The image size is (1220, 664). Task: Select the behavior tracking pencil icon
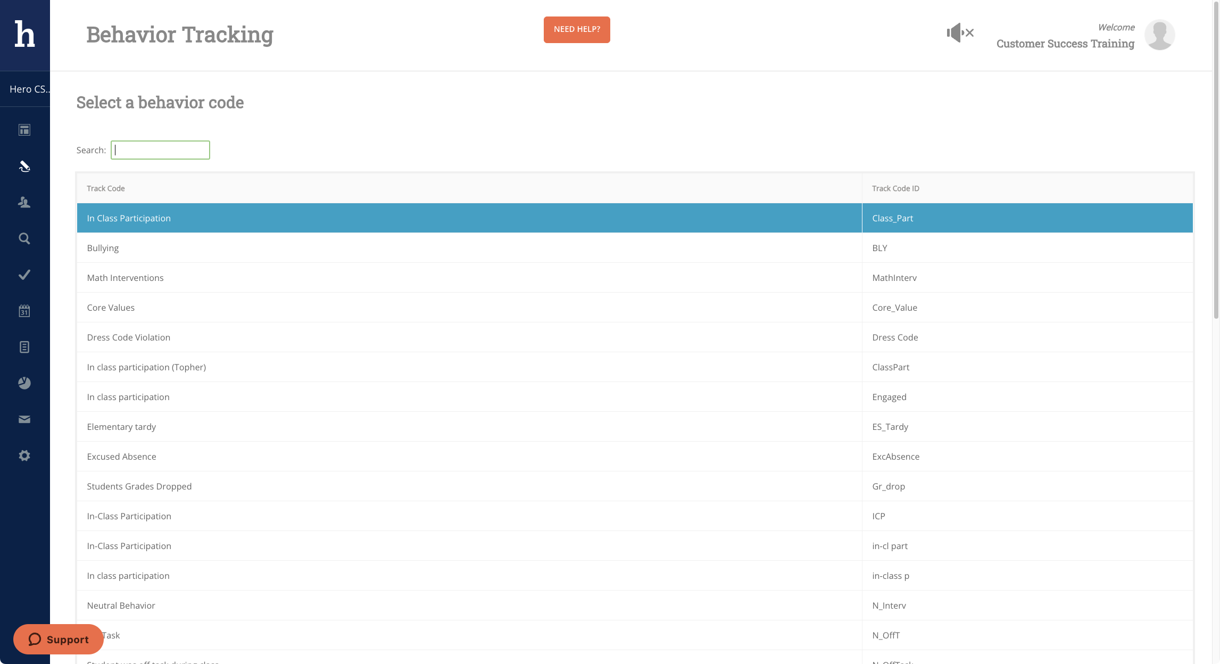point(24,167)
